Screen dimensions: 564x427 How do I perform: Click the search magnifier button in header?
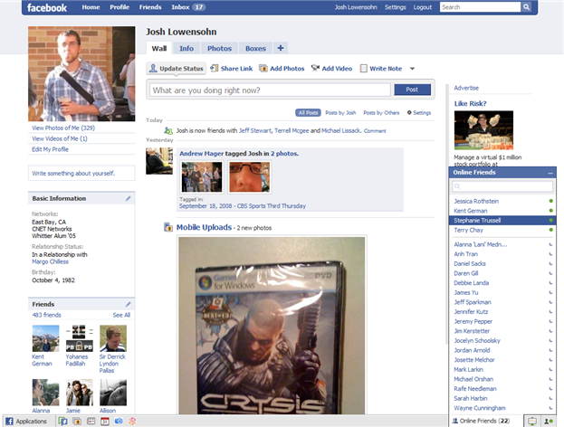[x=526, y=7]
